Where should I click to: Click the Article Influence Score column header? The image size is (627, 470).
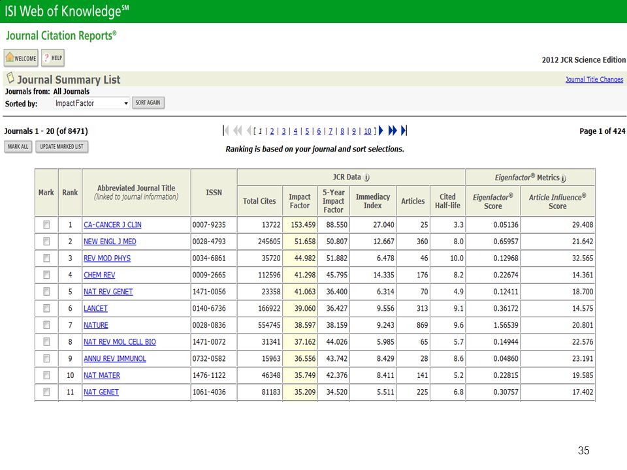point(557,202)
